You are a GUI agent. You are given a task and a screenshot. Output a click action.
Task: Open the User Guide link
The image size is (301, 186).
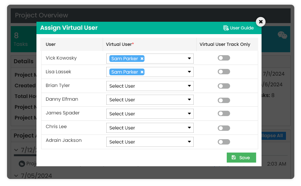click(238, 28)
